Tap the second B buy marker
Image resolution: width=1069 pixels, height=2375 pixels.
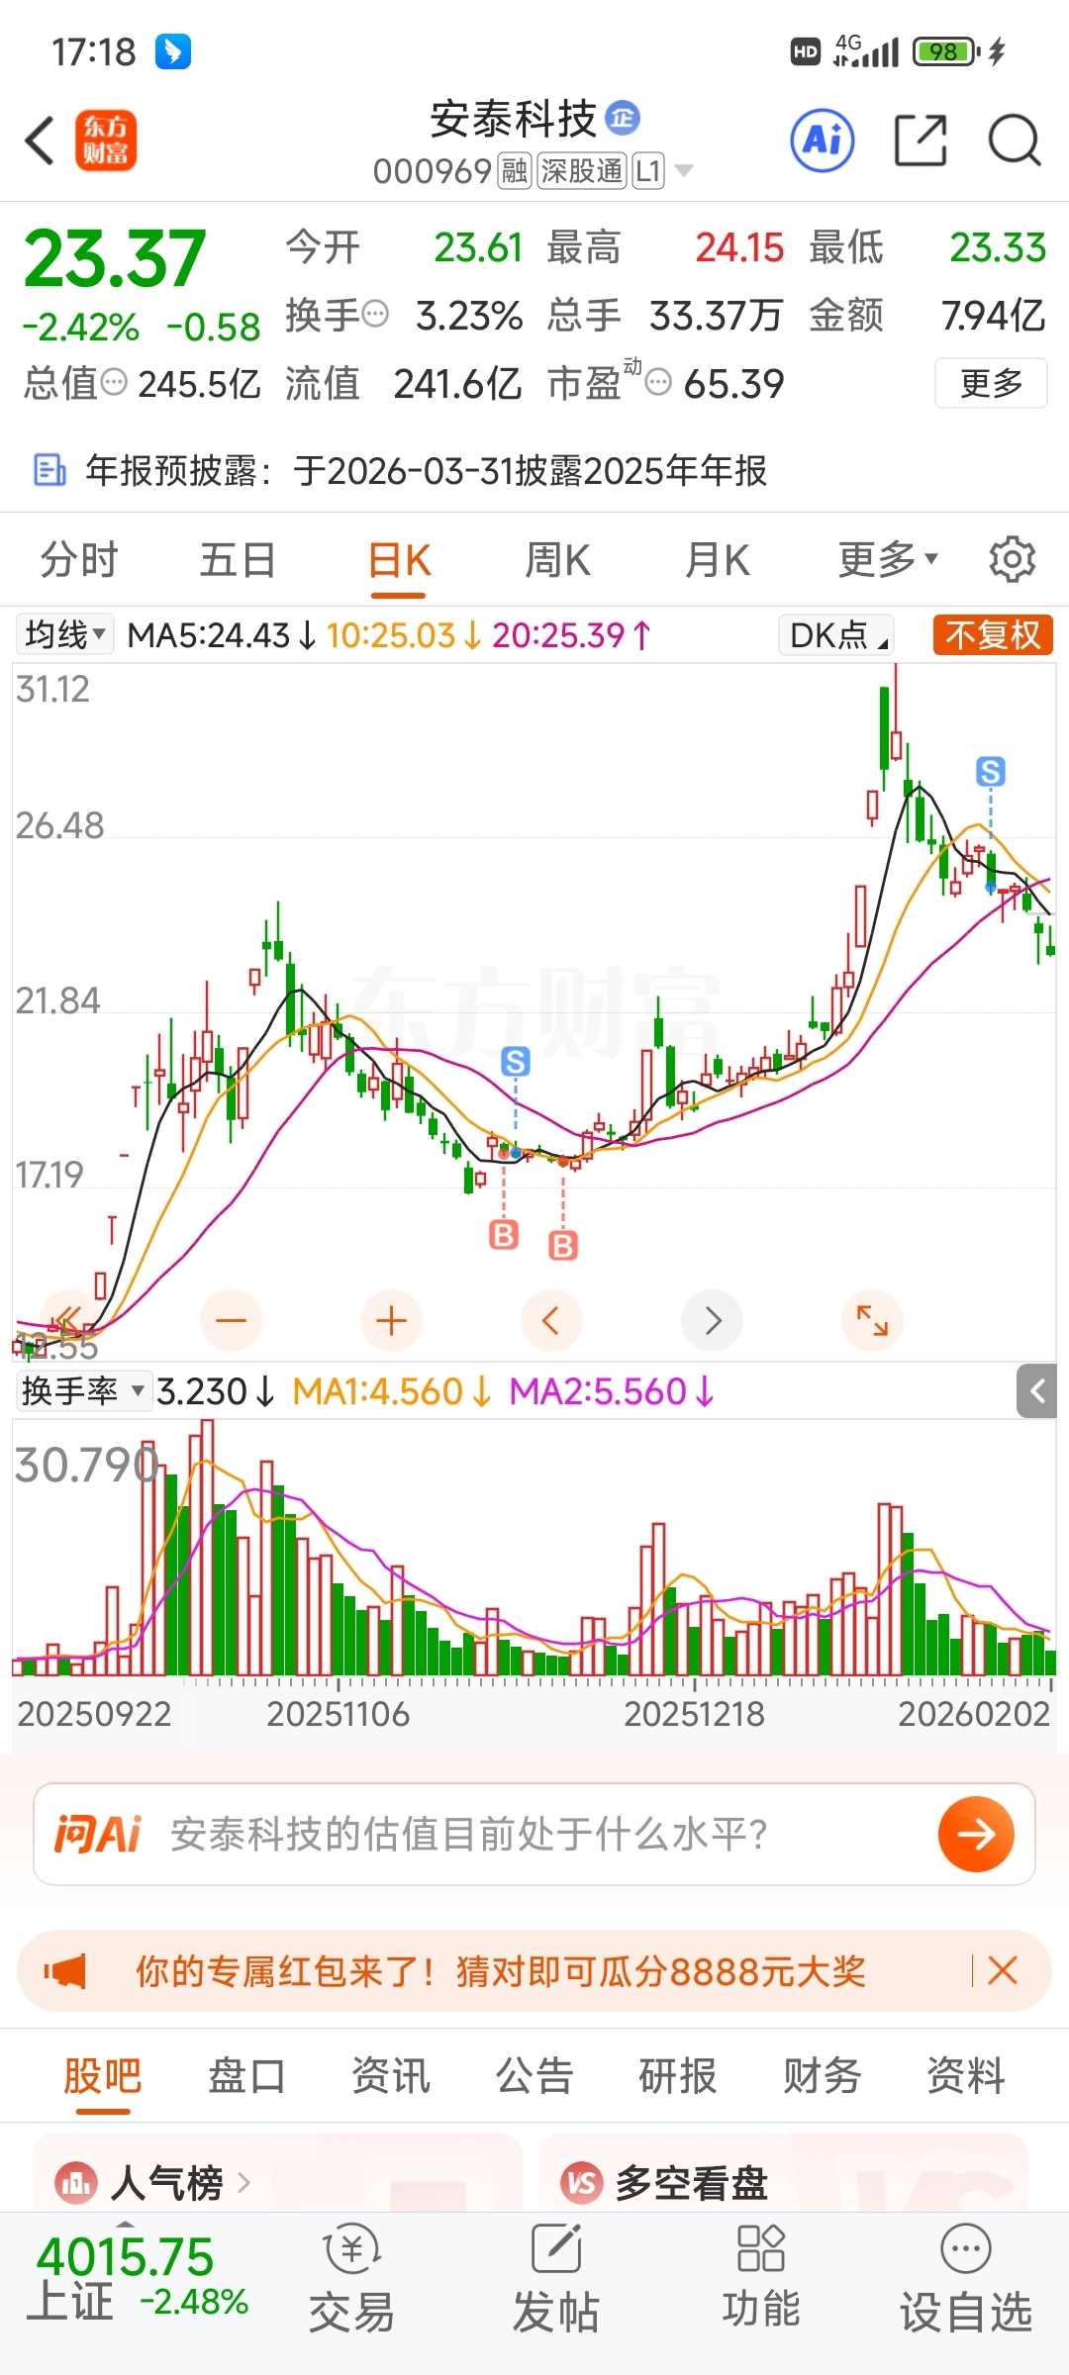563,1244
